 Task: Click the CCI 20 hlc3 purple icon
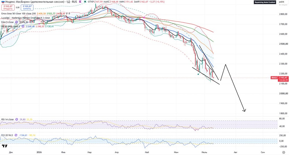click(x=16, y=135)
